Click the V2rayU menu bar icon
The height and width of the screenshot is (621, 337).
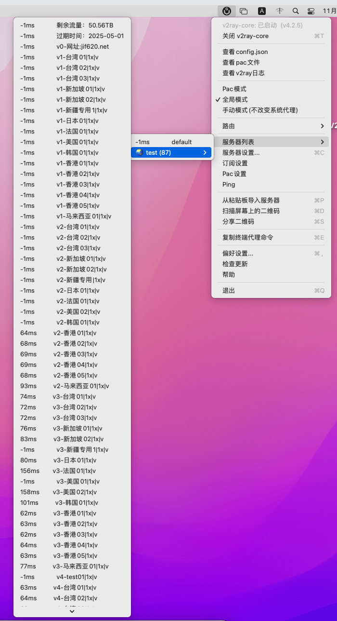point(226,11)
